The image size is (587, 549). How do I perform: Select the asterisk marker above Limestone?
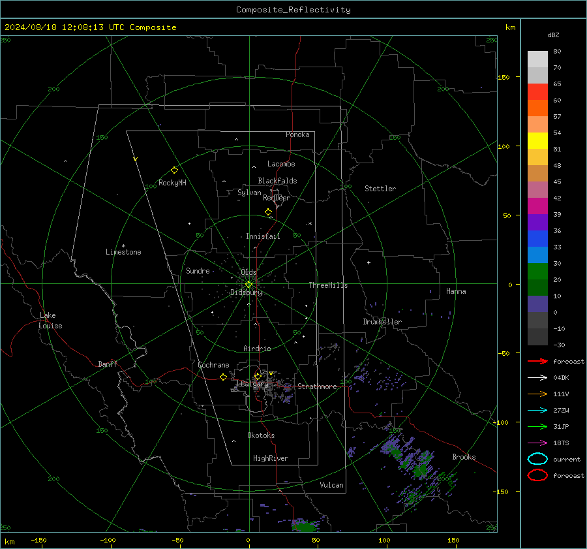pyautogui.click(x=123, y=246)
